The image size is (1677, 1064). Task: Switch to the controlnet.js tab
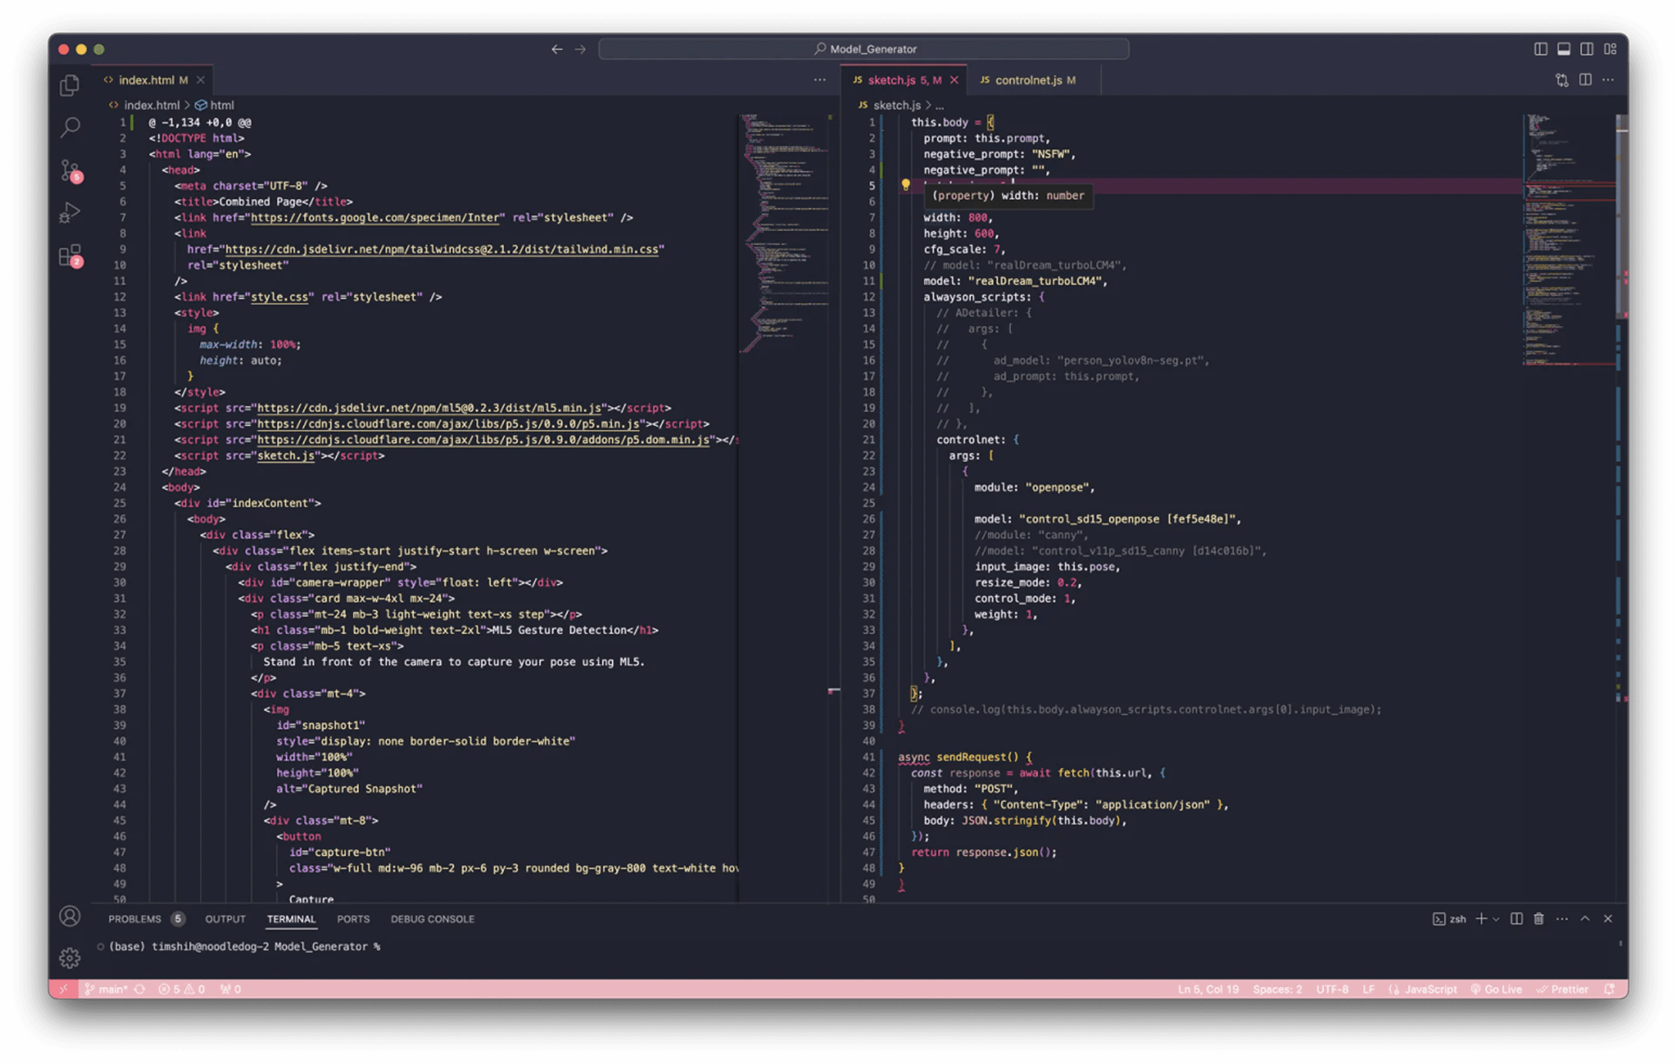[1028, 80]
